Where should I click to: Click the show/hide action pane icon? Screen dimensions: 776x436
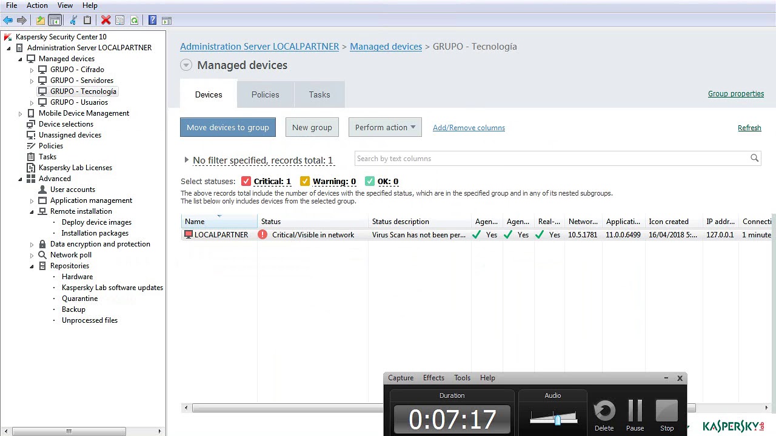167,21
